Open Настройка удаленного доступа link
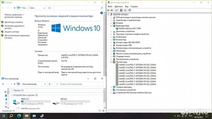Screen dimensions: 212x119 pyautogui.click(x=14, y=27)
